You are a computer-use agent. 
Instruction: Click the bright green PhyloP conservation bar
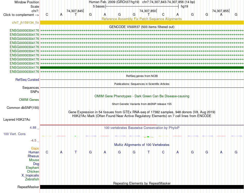(x=148, y=137)
